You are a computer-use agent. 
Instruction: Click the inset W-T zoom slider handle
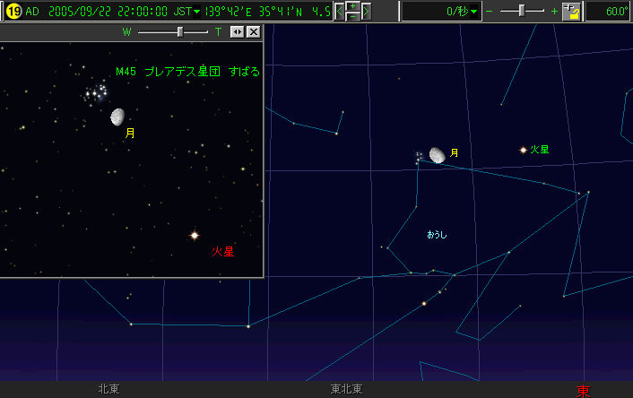pos(180,31)
